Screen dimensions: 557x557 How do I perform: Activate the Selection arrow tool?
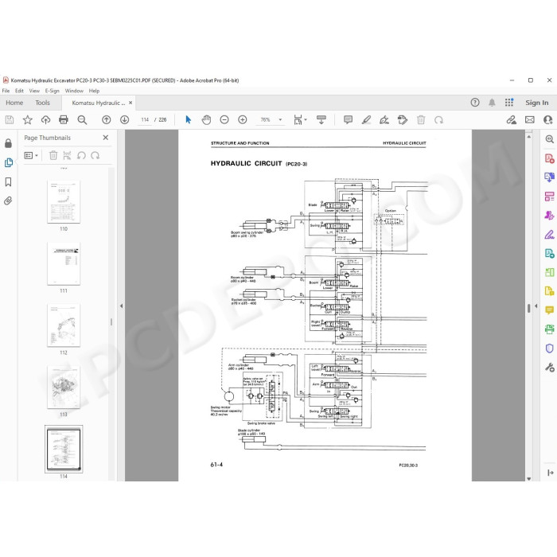(x=189, y=119)
